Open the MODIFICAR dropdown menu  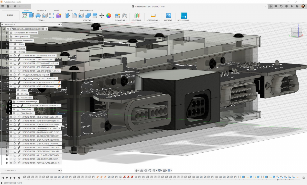coord(88,20)
